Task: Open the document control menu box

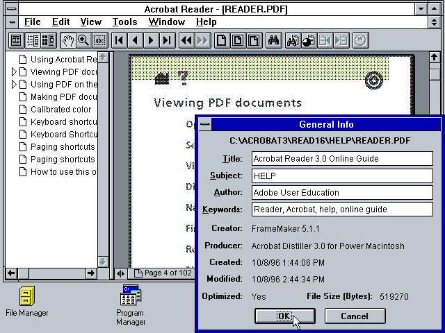Action: 12,22
